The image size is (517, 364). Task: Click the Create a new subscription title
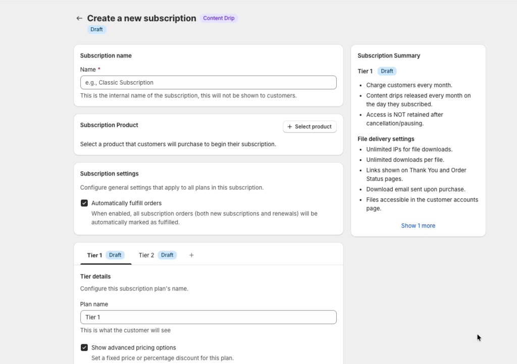(x=141, y=18)
